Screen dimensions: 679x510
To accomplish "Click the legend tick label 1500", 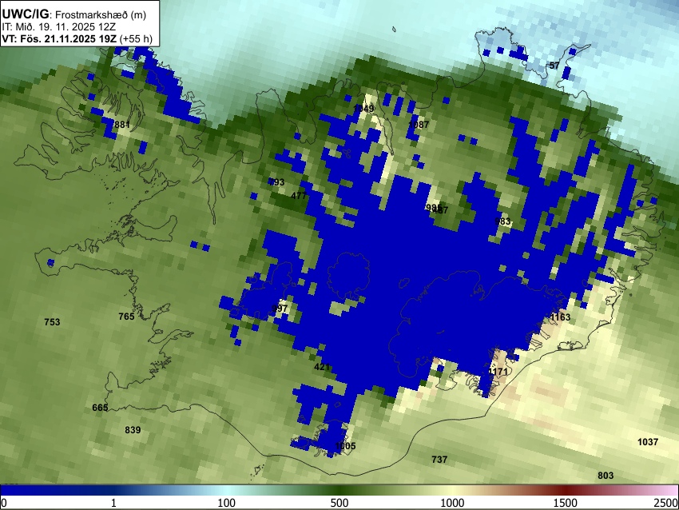I will coord(566,503).
